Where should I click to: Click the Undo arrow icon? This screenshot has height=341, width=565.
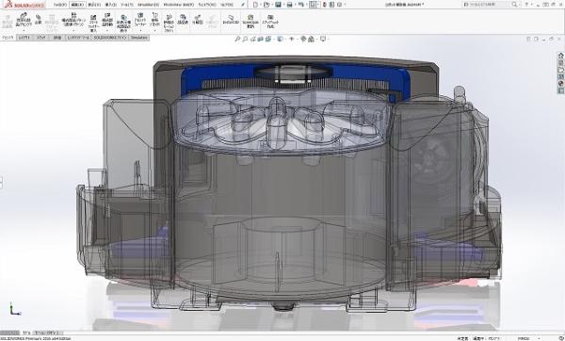coord(301,5)
